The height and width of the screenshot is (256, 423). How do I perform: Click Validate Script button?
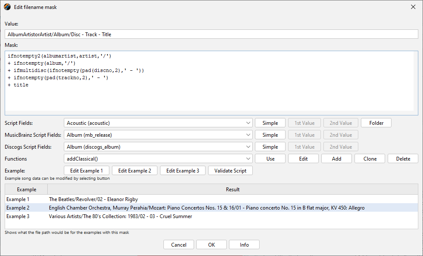coord(230,171)
